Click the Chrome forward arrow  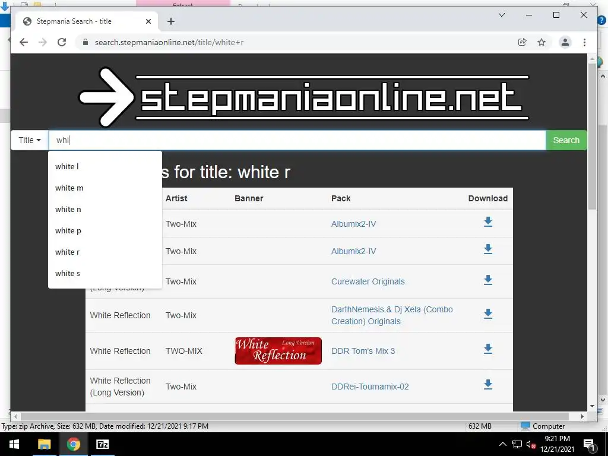[43, 42]
